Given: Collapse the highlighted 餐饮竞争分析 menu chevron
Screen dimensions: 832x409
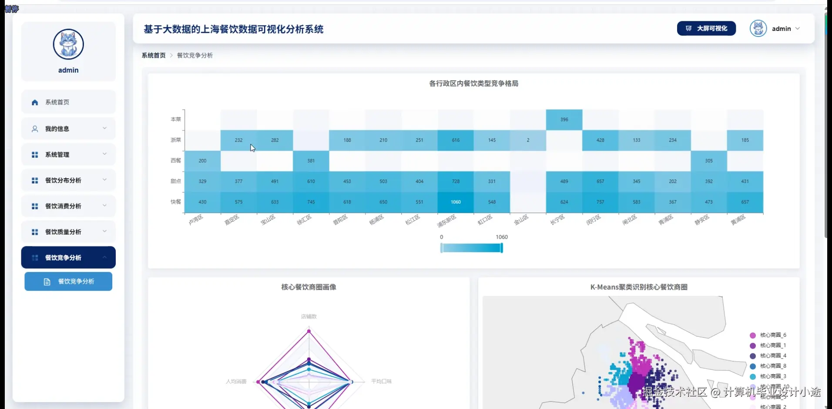Looking at the screenshot, I should (x=104, y=257).
